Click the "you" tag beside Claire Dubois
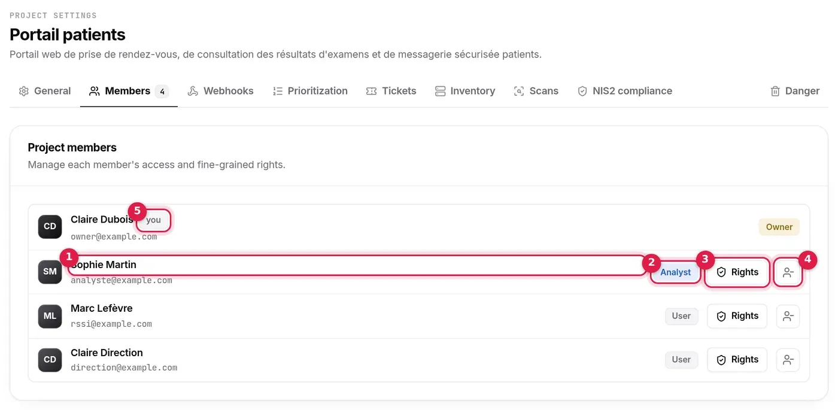Viewport: 838px width, 410px height. [x=153, y=220]
